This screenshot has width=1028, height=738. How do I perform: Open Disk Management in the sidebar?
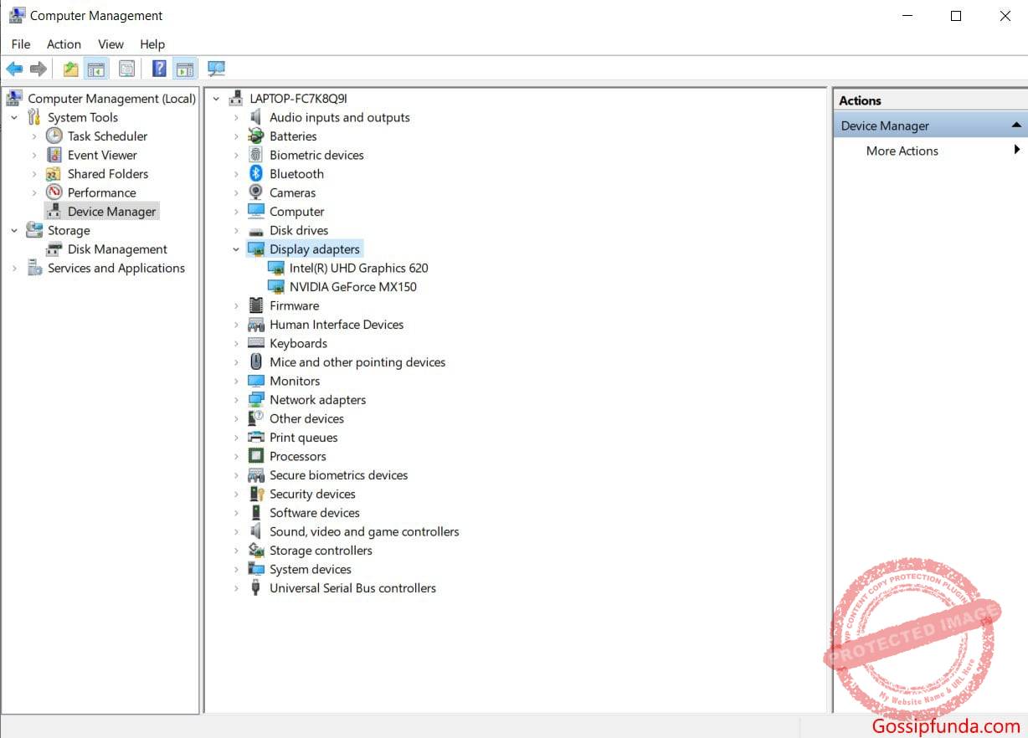point(116,249)
